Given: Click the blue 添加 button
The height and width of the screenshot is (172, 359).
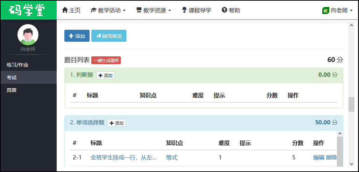Looking at the screenshot, I should [77, 36].
